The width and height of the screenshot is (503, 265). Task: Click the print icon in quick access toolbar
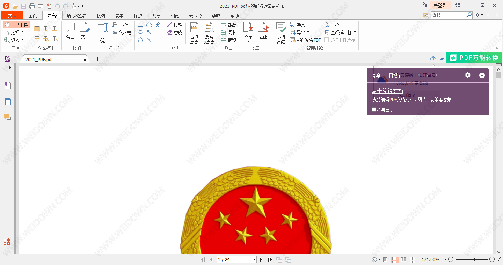click(x=32, y=6)
